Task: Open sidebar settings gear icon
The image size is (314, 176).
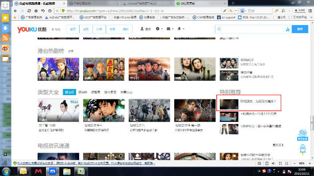Action: [x=5, y=162]
